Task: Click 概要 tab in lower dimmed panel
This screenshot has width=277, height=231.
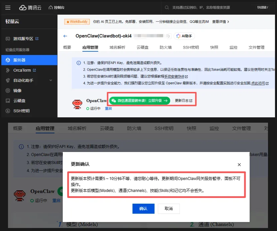Action: pyautogui.click(x=18, y=128)
